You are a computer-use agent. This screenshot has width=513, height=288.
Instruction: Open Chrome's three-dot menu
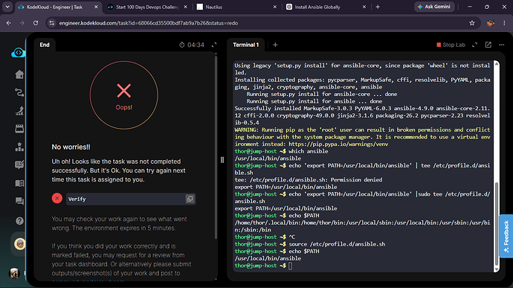click(504, 23)
